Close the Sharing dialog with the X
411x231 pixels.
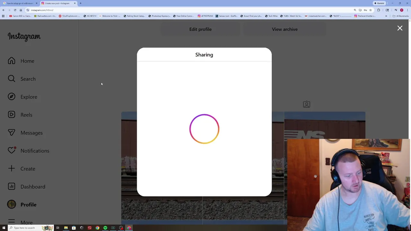coord(400,28)
